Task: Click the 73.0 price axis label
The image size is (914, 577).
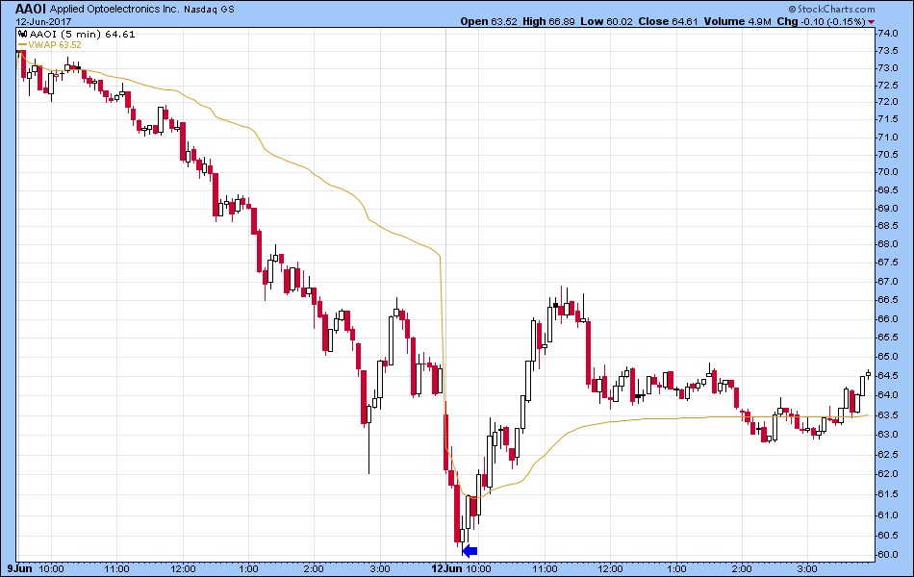Action: pyautogui.click(x=888, y=67)
